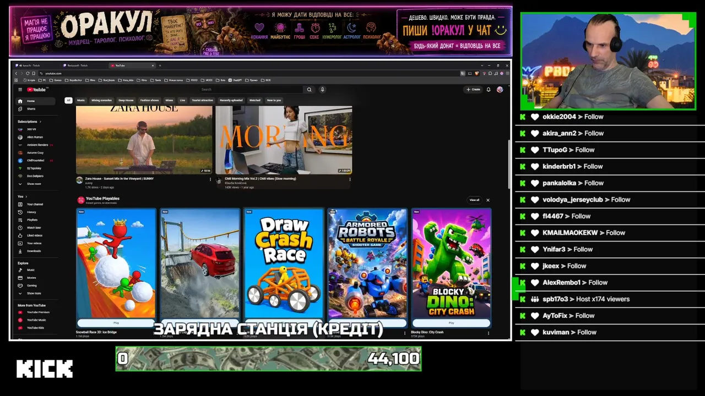Open the Music item under Explore
The width and height of the screenshot is (705, 396).
(x=36, y=270)
